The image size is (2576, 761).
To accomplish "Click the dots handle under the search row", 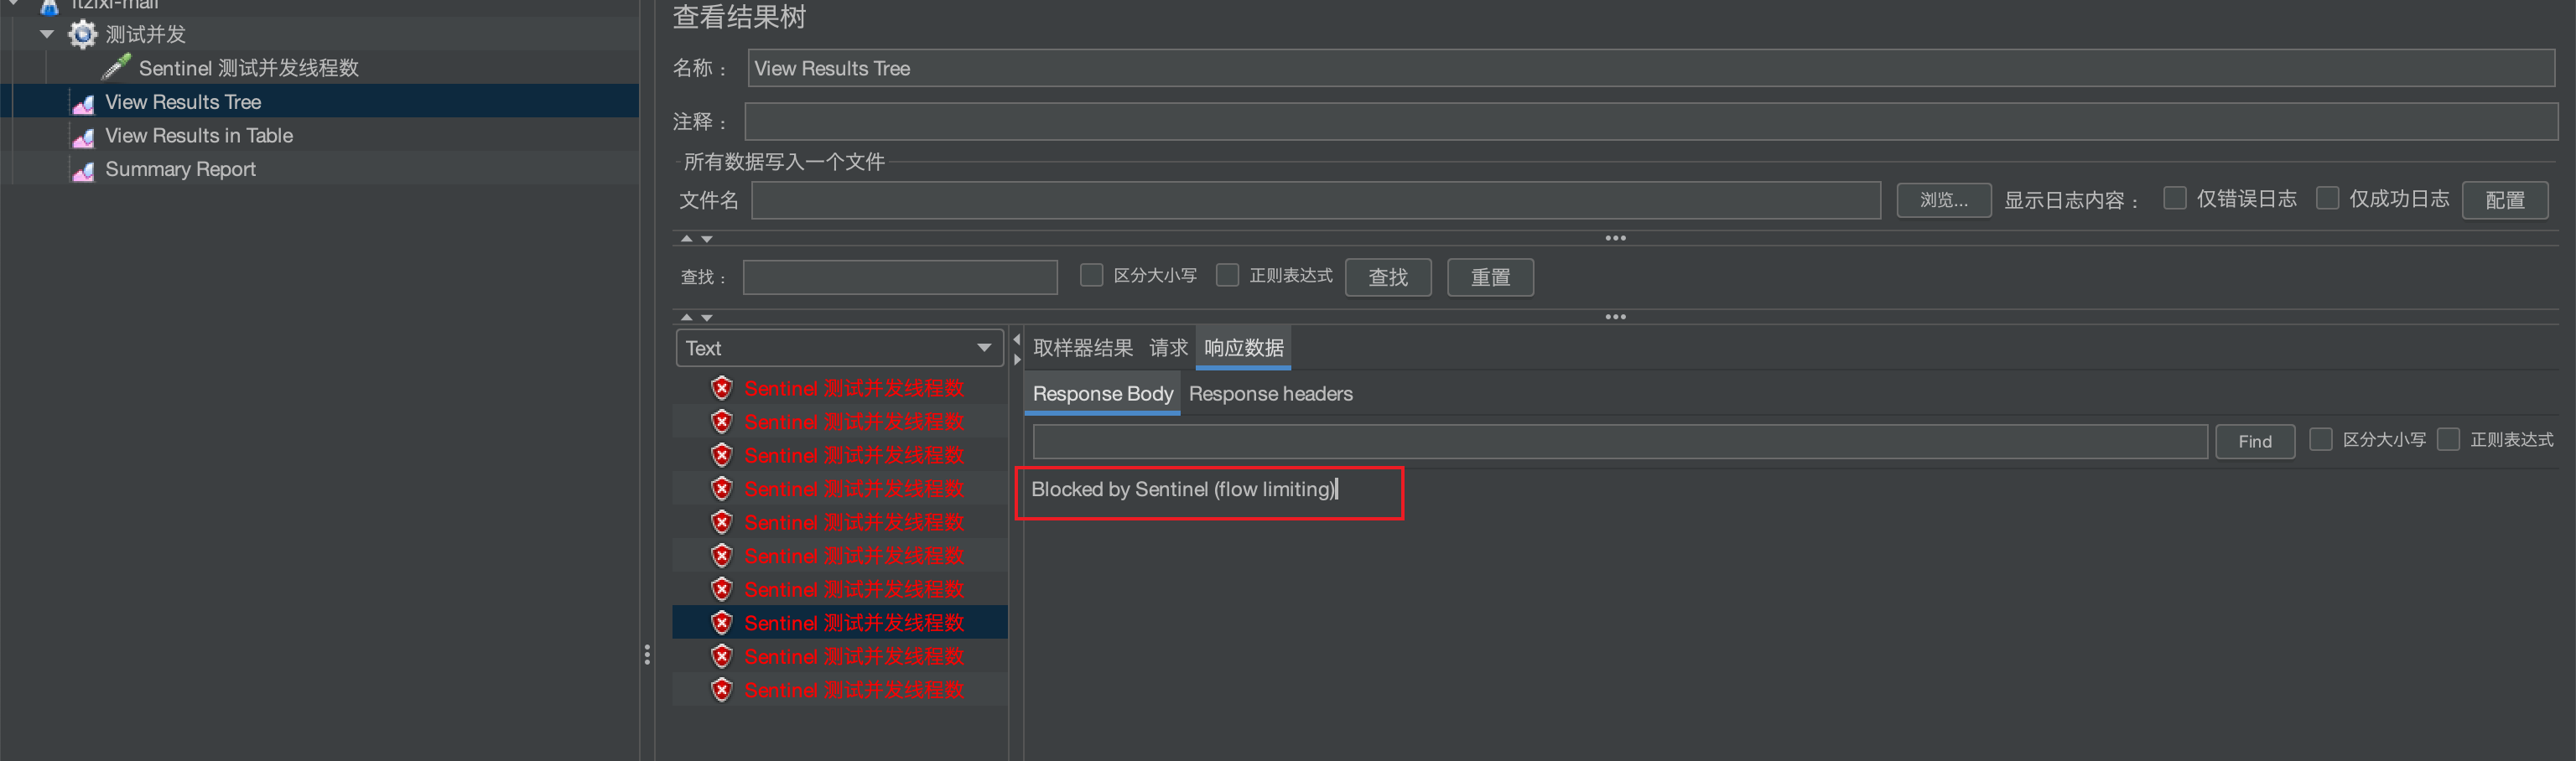I will tap(1615, 317).
